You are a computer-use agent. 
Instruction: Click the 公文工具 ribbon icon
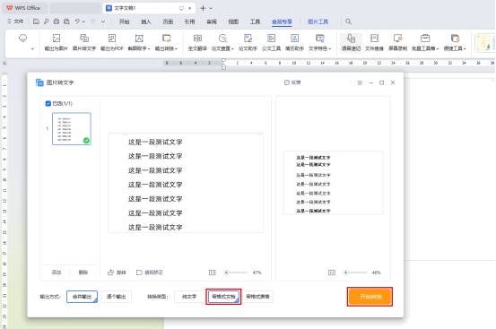pos(272,39)
